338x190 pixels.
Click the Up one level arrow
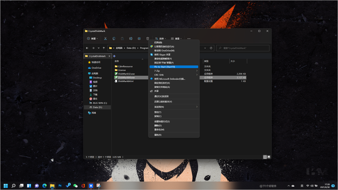tap(104, 48)
